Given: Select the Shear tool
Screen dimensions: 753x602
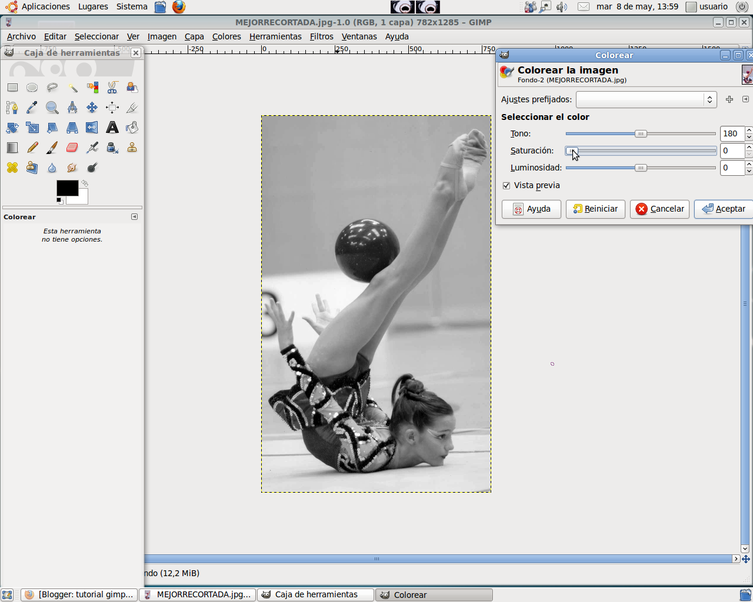Looking at the screenshot, I should click(x=52, y=128).
